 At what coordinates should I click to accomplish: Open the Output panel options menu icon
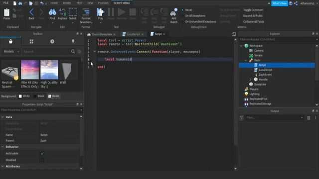316,118
